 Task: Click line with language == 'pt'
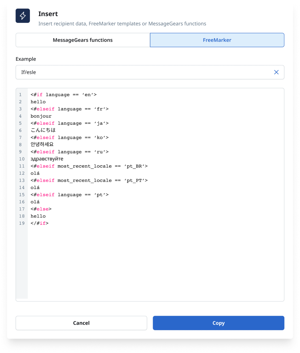click(x=70, y=195)
